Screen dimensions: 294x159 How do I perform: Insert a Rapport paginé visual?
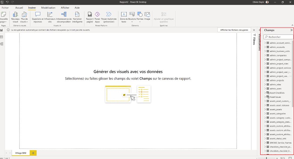90,17
